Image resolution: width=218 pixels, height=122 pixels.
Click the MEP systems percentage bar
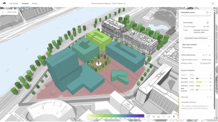(x=202, y=90)
